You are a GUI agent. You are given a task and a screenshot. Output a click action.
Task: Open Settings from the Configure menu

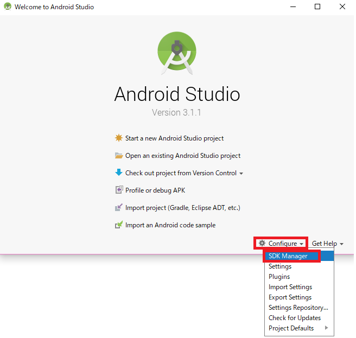point(299,266)
